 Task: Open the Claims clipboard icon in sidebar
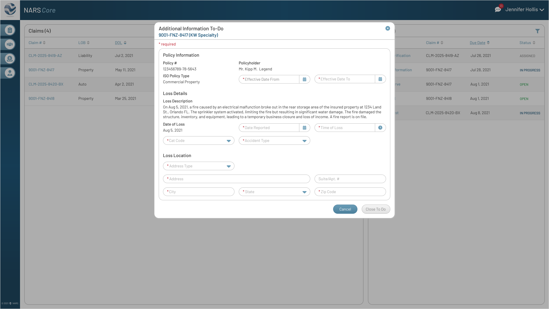9,30
